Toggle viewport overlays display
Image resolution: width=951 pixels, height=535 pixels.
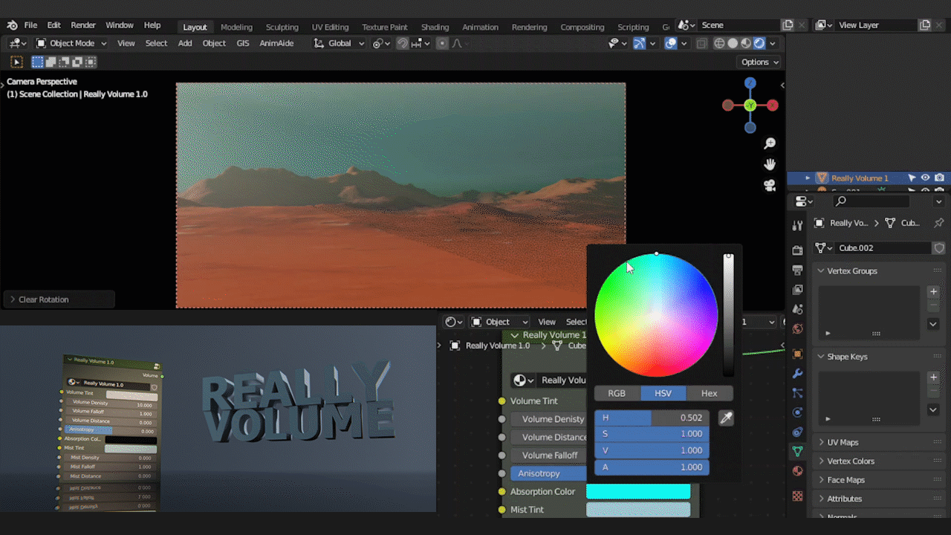tap(671, 43)
